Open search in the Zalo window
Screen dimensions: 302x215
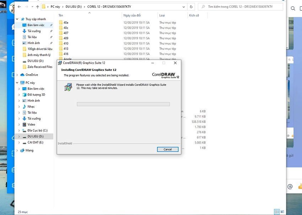[x=293, y=8]
